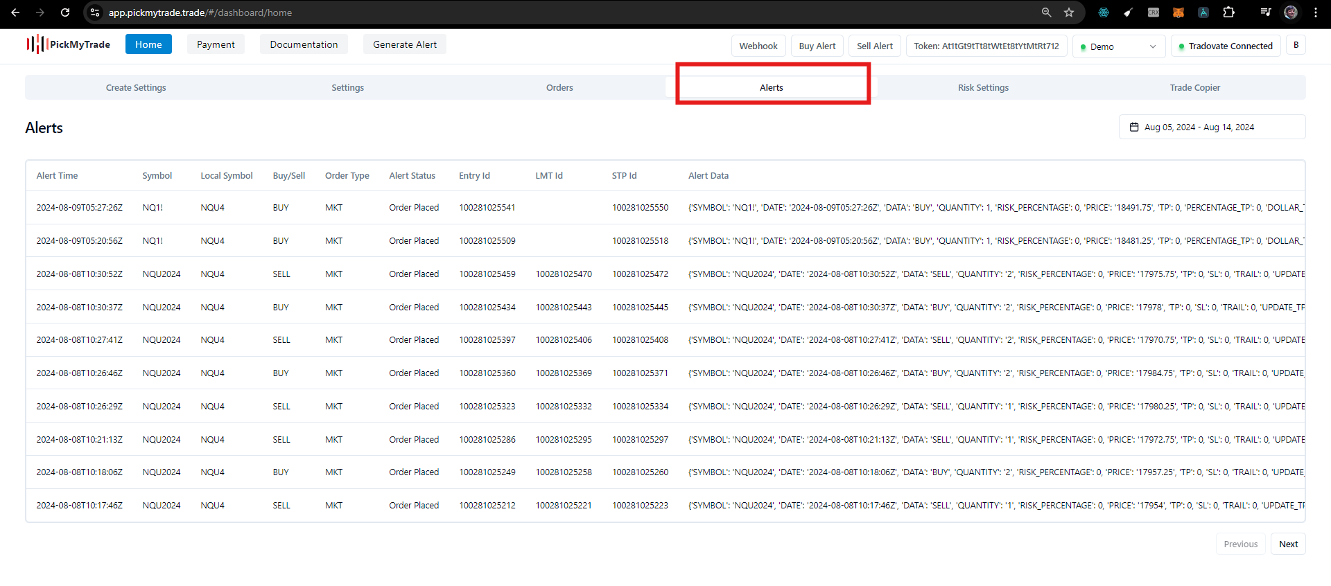
Task: Click the PickMyTrade logo
Action: click(68, 44)
